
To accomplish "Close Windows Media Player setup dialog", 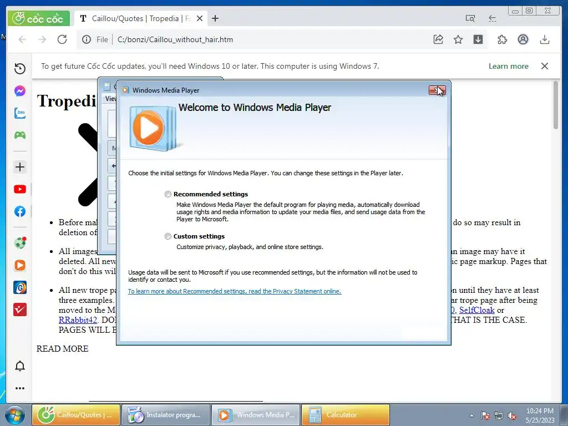I will pyautogui.click(x=437, y=90).
